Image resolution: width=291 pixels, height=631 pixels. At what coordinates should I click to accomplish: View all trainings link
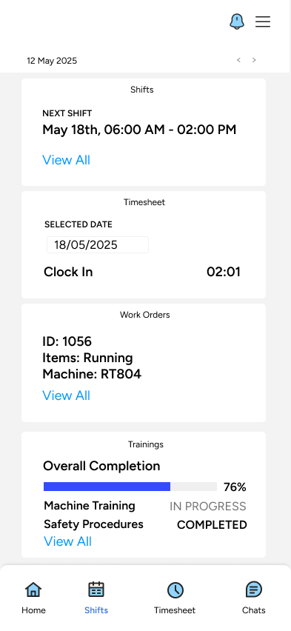pyautogui.click(x=67, y=541)
